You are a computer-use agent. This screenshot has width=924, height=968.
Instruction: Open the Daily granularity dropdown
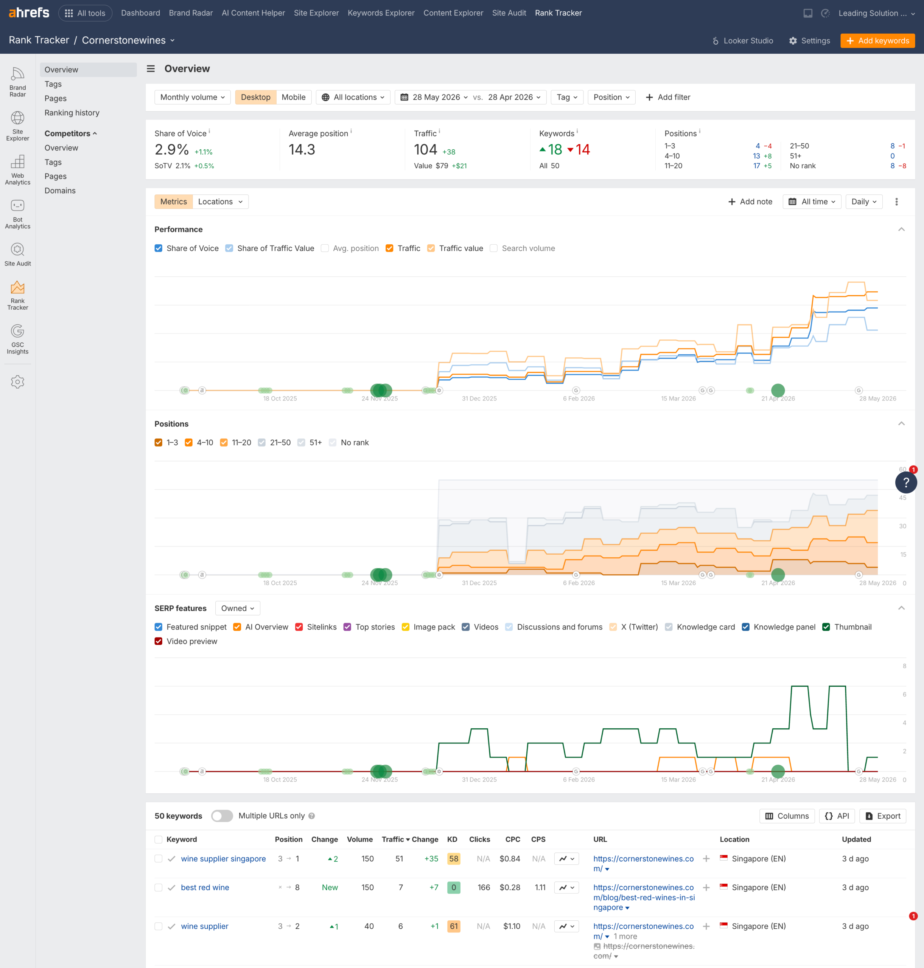[x=864, y=202]
